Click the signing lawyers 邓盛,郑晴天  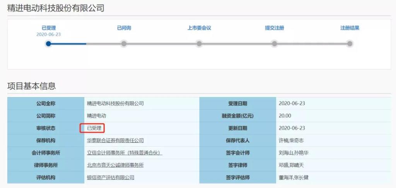click(291, 165)
